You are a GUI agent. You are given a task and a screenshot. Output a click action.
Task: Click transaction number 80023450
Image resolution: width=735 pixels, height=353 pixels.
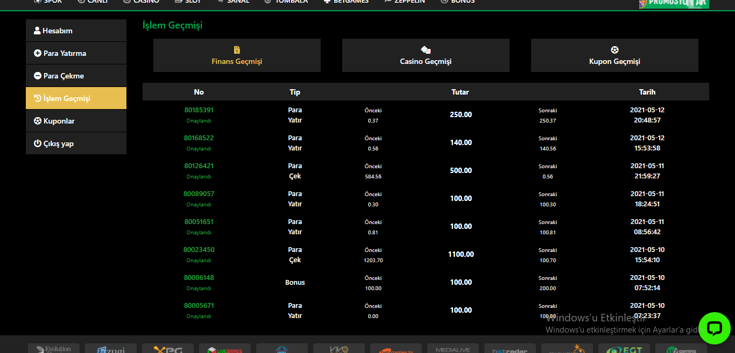tap(199, 250)
